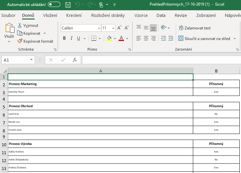Open the Calibri font name dropdown
241x173 pixels.
click(99, 28)
